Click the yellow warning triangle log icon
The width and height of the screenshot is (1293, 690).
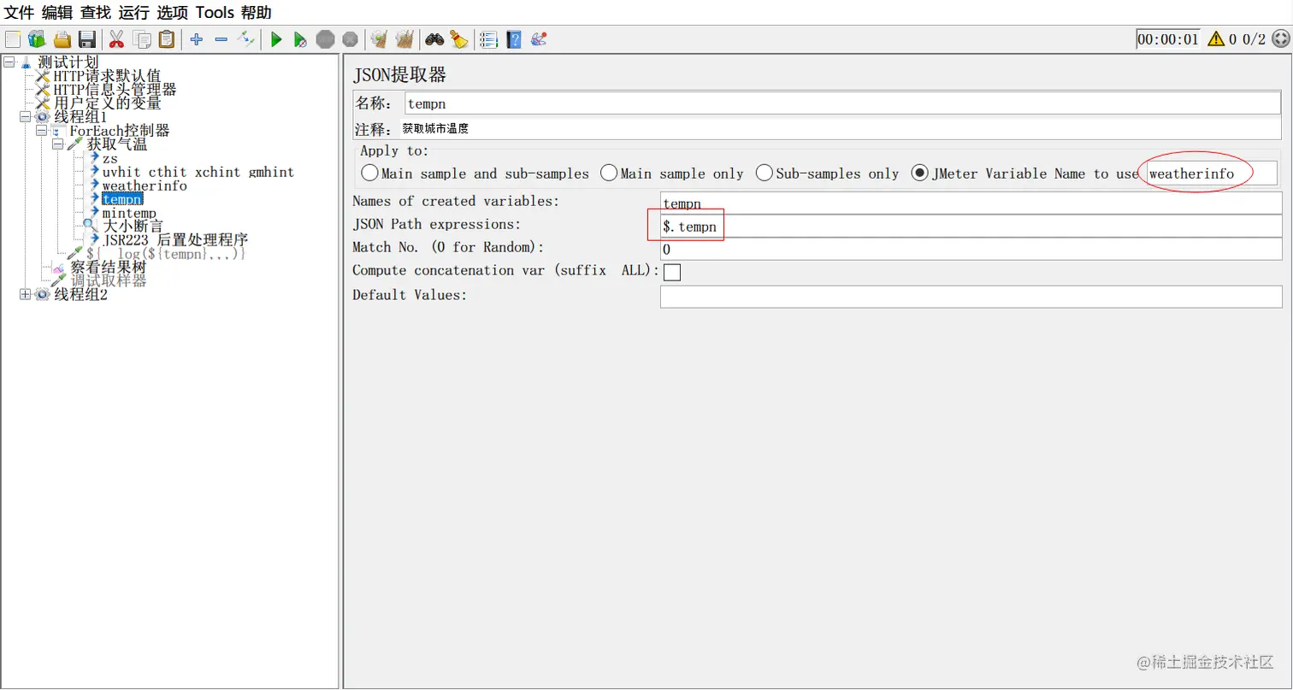[x=1216, y=38]
